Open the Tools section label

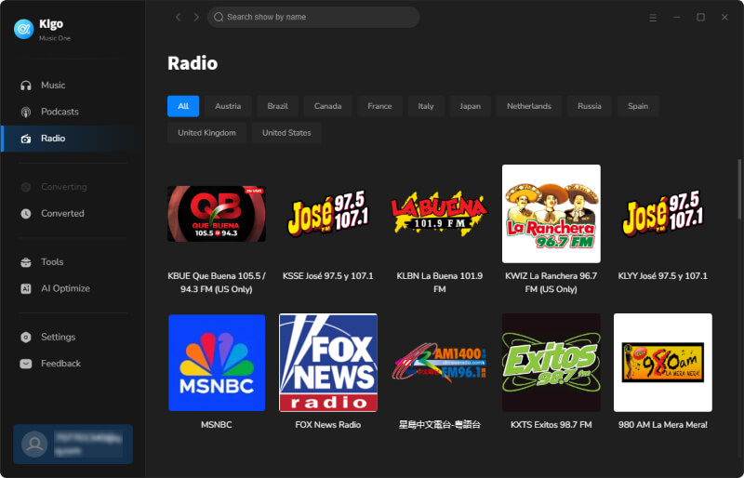coord(52,262)
